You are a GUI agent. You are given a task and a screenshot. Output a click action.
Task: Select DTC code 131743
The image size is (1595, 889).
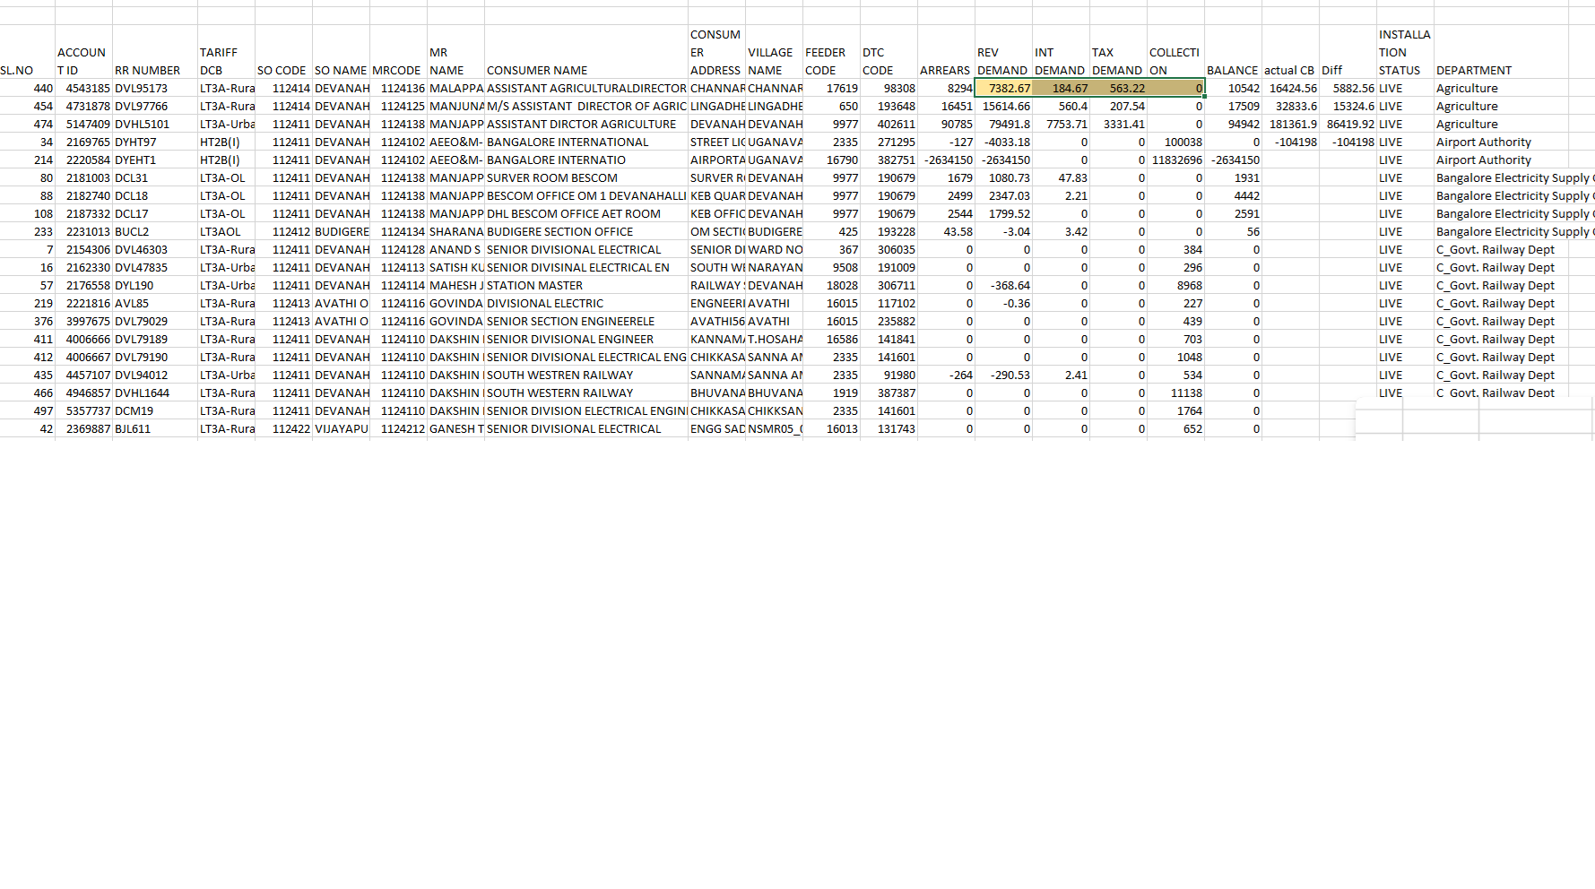pyautogui.click(x=889, y=428)
